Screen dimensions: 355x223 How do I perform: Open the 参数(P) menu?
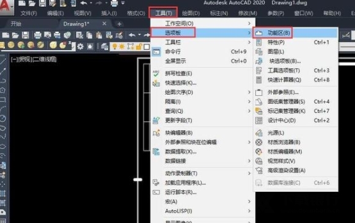(x=276, y=13)
